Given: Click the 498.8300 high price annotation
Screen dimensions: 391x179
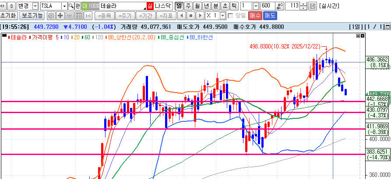Looking at the screenshot, I should click(x=285, y=46).
